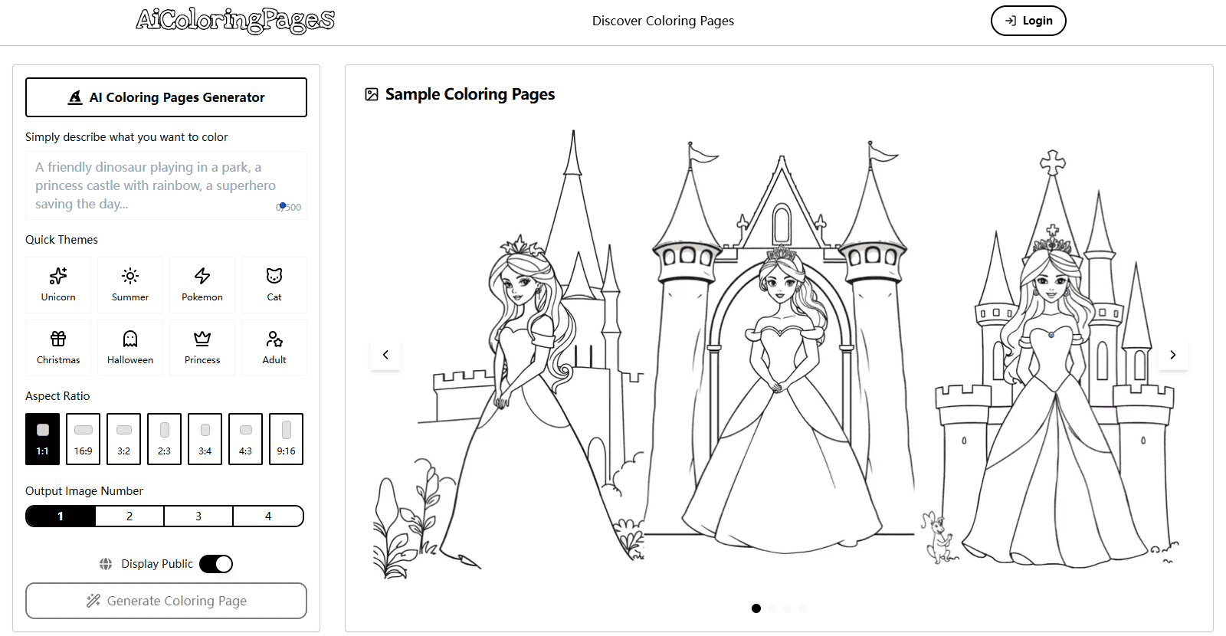Pick the Princess crown theme
The width and height of the screenshot is (1226, 636).
pyautogui.click(x=202, y=348)
